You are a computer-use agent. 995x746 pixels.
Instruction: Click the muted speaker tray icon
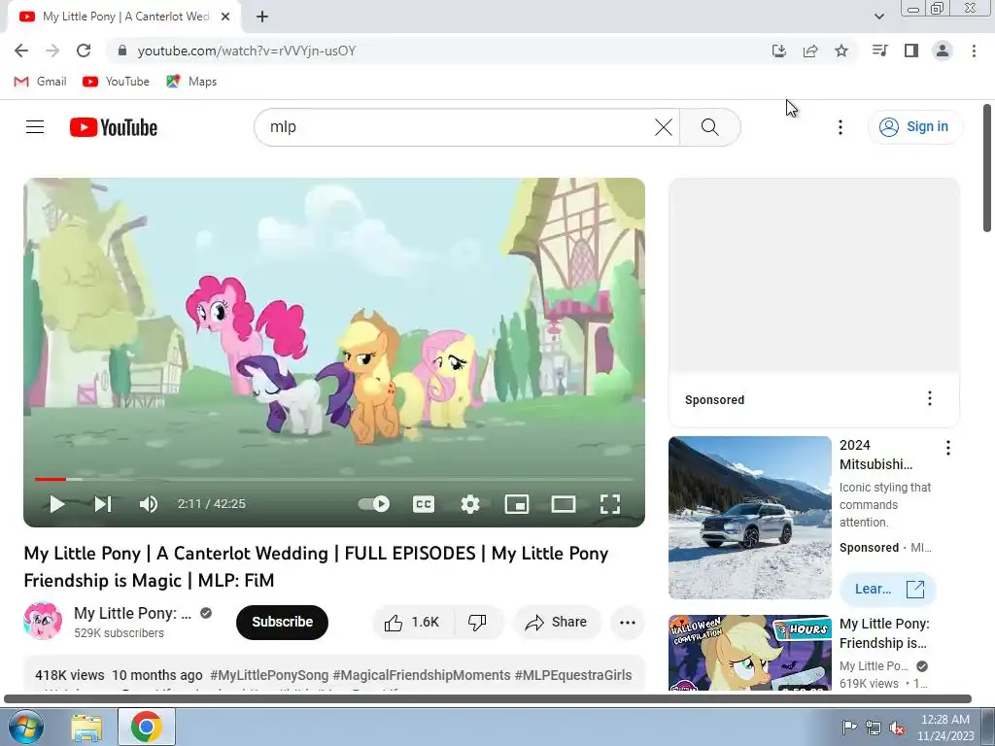(897, 728)
